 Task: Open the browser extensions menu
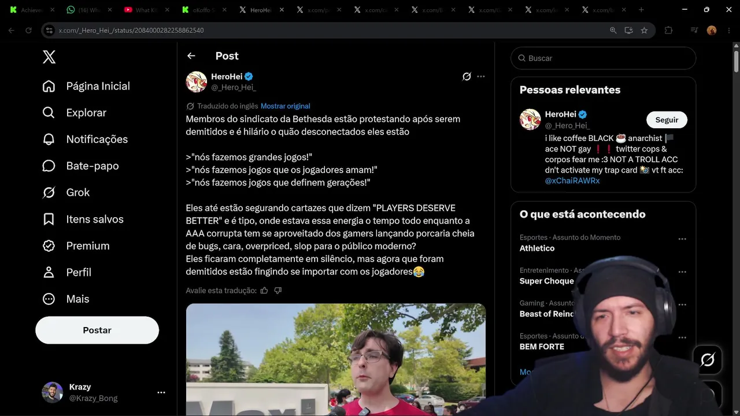(668, 30)
